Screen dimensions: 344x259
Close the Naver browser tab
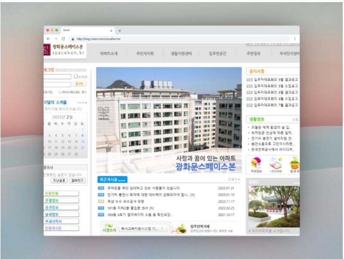111,31
